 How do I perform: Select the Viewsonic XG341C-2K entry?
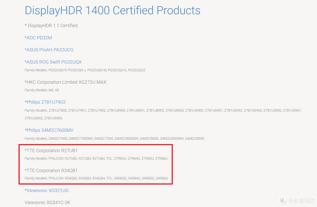click(x=48, y=202)
